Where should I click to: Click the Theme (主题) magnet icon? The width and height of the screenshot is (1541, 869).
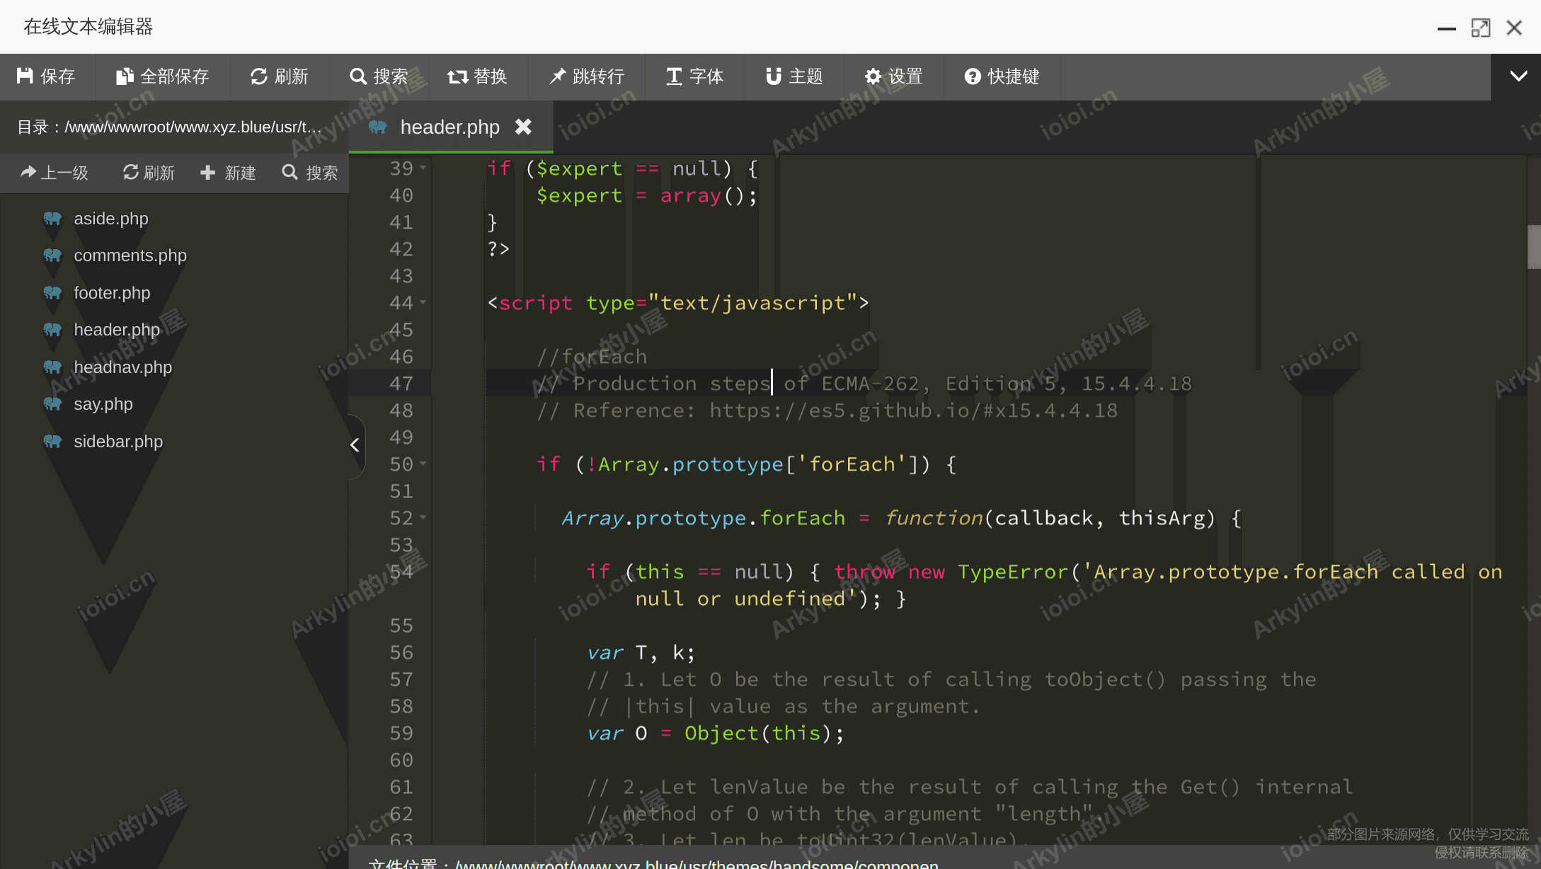[774, 76]
